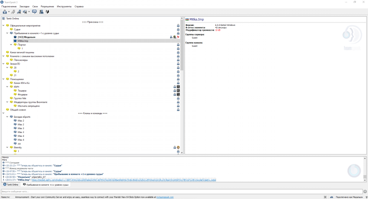Image resolution: width=368 pixels, height=199 pixels.
Task: Open the Свои menu
Action: coord(35,6)
